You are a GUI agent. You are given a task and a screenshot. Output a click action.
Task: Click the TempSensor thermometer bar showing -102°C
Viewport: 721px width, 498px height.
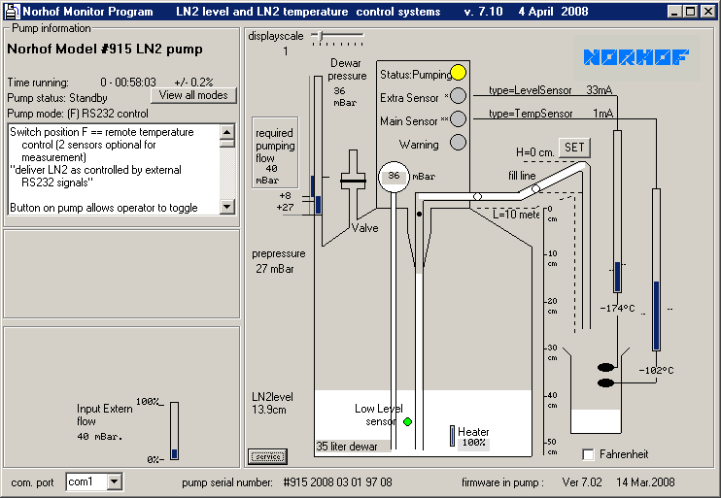click(656, 270)
